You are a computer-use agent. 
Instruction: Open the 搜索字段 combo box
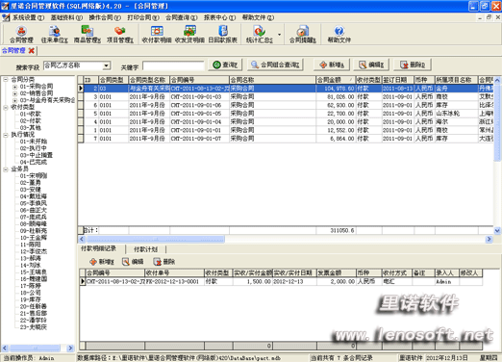(x=77, y=65)
